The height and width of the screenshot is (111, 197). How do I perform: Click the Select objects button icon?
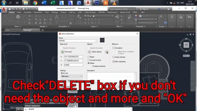89,52
